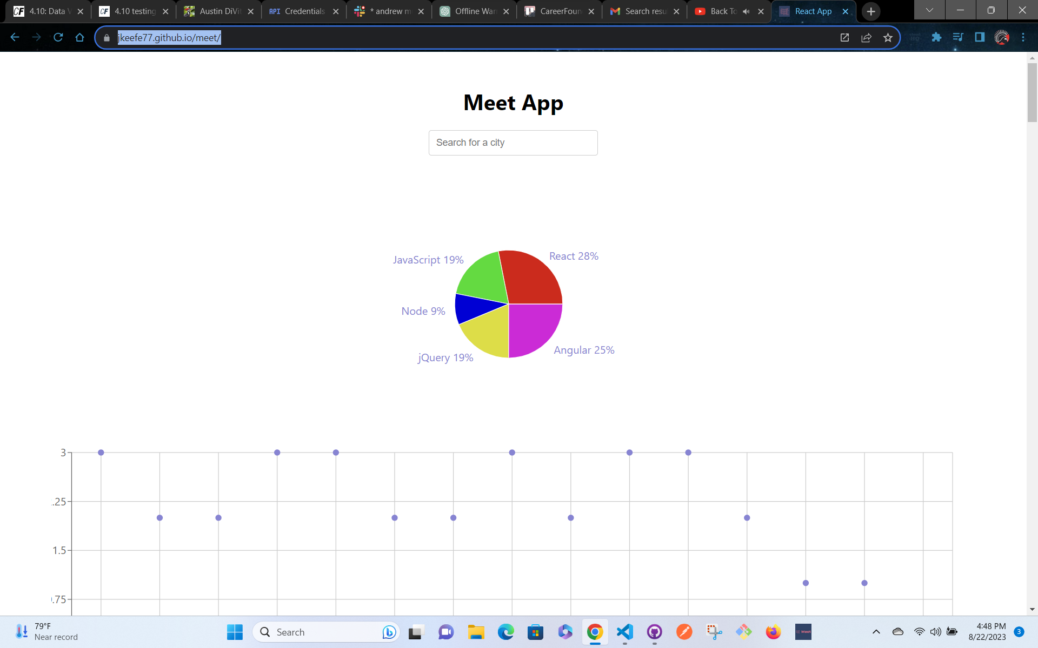Open Snipping Tool from the taskbar

pos(714,632)
